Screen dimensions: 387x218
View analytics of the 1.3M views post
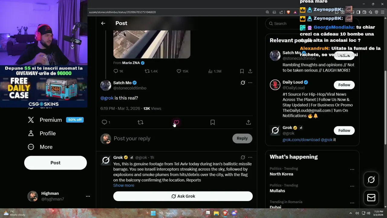coord(215,71)
